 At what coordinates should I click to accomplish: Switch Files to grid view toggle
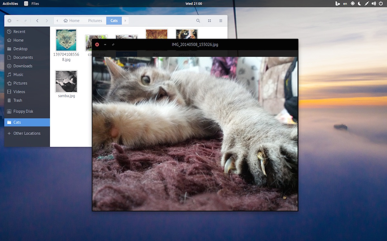[209, 21]
